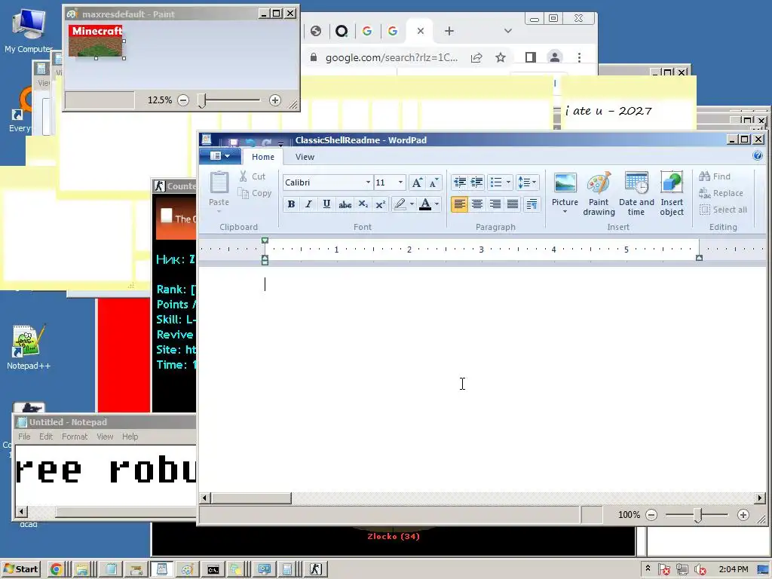Open the Paragraph dialog icon in WordPad
The image size is (772, 579).
[532, 204]
